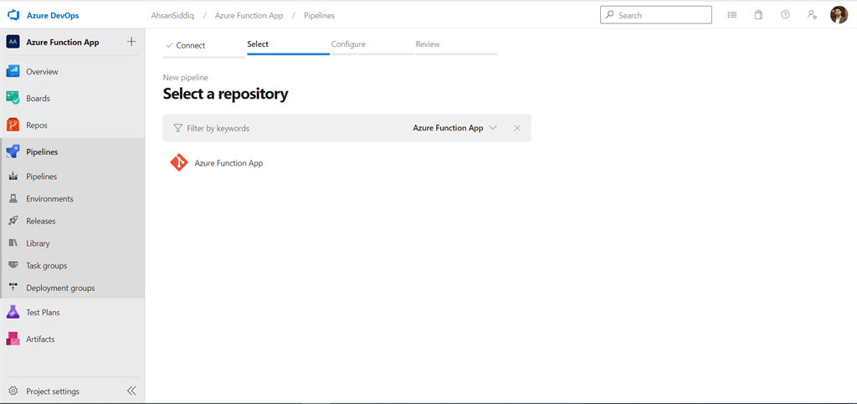This screenshot has height=404, width=857.
Task: Click the Git repository icon
Action: click(x=179, y=163)
